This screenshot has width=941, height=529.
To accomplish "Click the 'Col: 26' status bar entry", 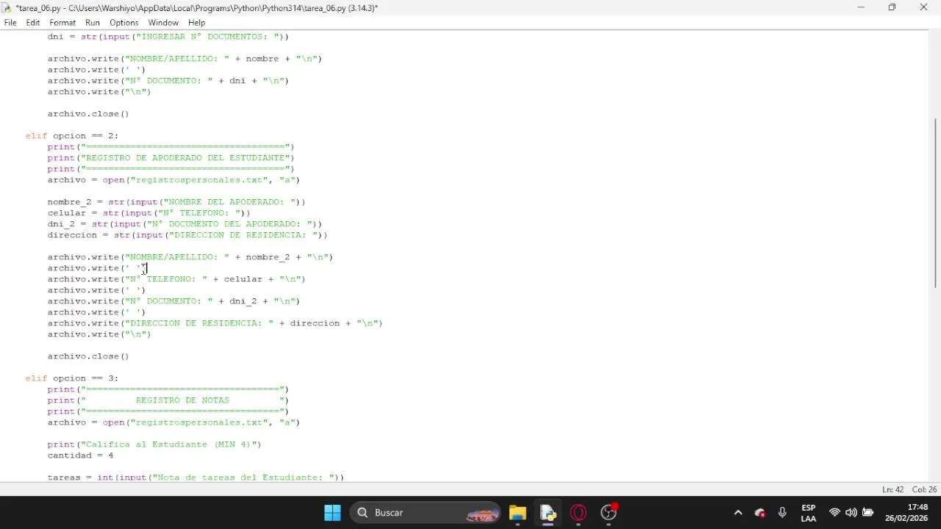I will [924, 489].
